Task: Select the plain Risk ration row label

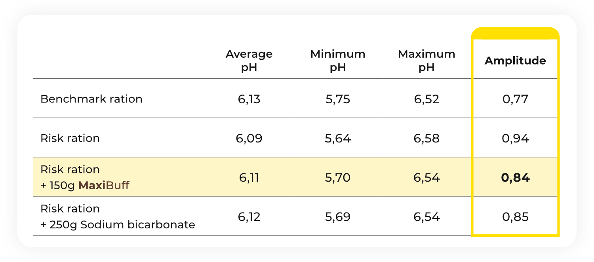Action: pos(70,138)
